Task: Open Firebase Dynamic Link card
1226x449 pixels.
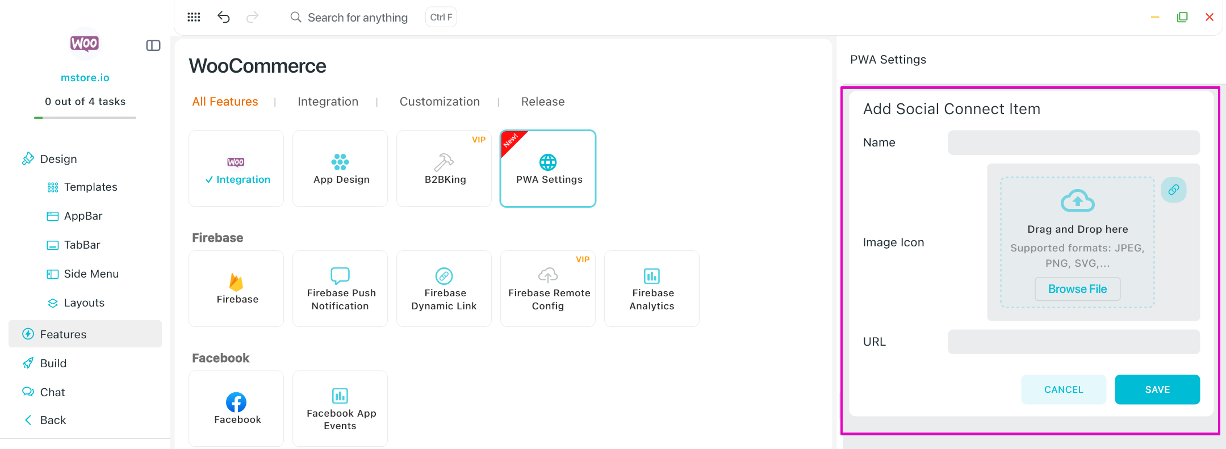Action: [444, 288]
